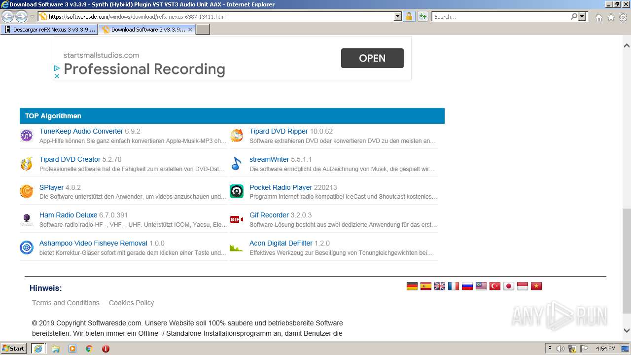Switch language with the Turkish flag
This screenshot has height=355, width=631.
(495, 286)
